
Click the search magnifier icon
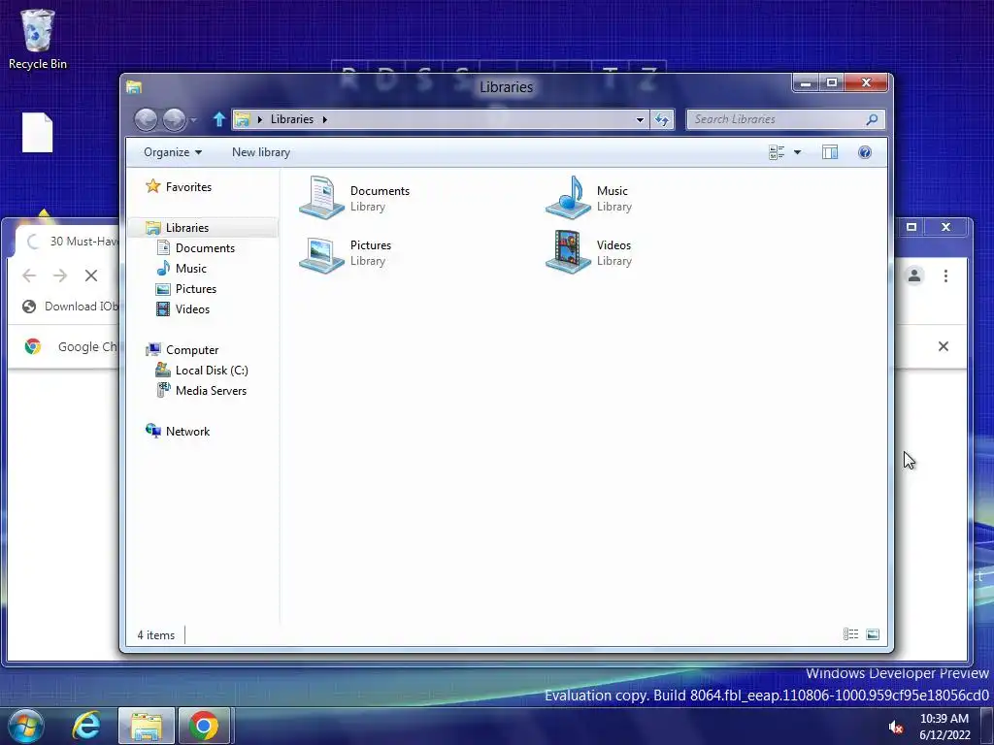point(873,119)
